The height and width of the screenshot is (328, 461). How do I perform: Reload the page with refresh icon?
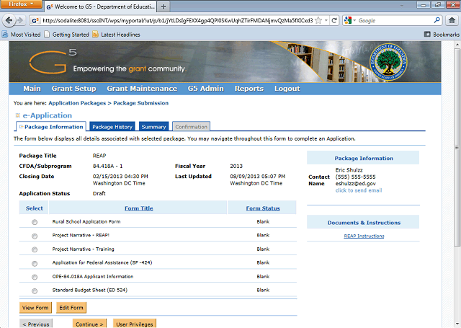click(x=334, y=20)
